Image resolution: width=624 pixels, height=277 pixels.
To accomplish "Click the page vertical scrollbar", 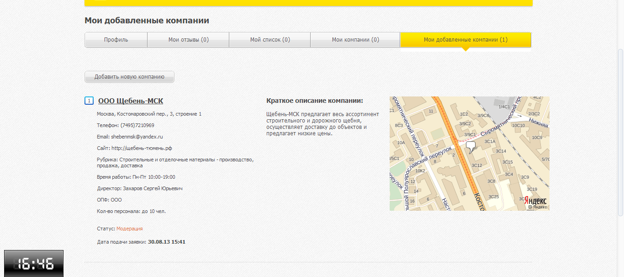I will coord(620,133).
